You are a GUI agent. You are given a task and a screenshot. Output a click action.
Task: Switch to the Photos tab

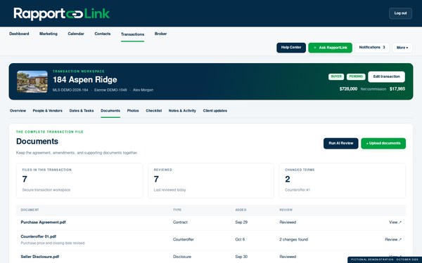133,111
